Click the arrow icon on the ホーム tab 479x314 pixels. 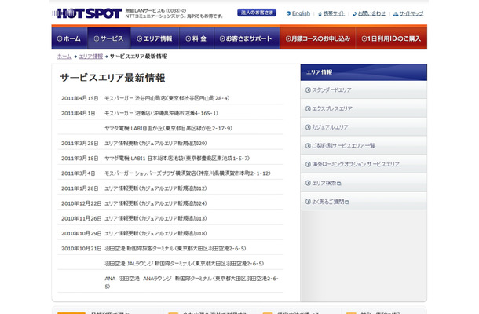pos(60,38)
